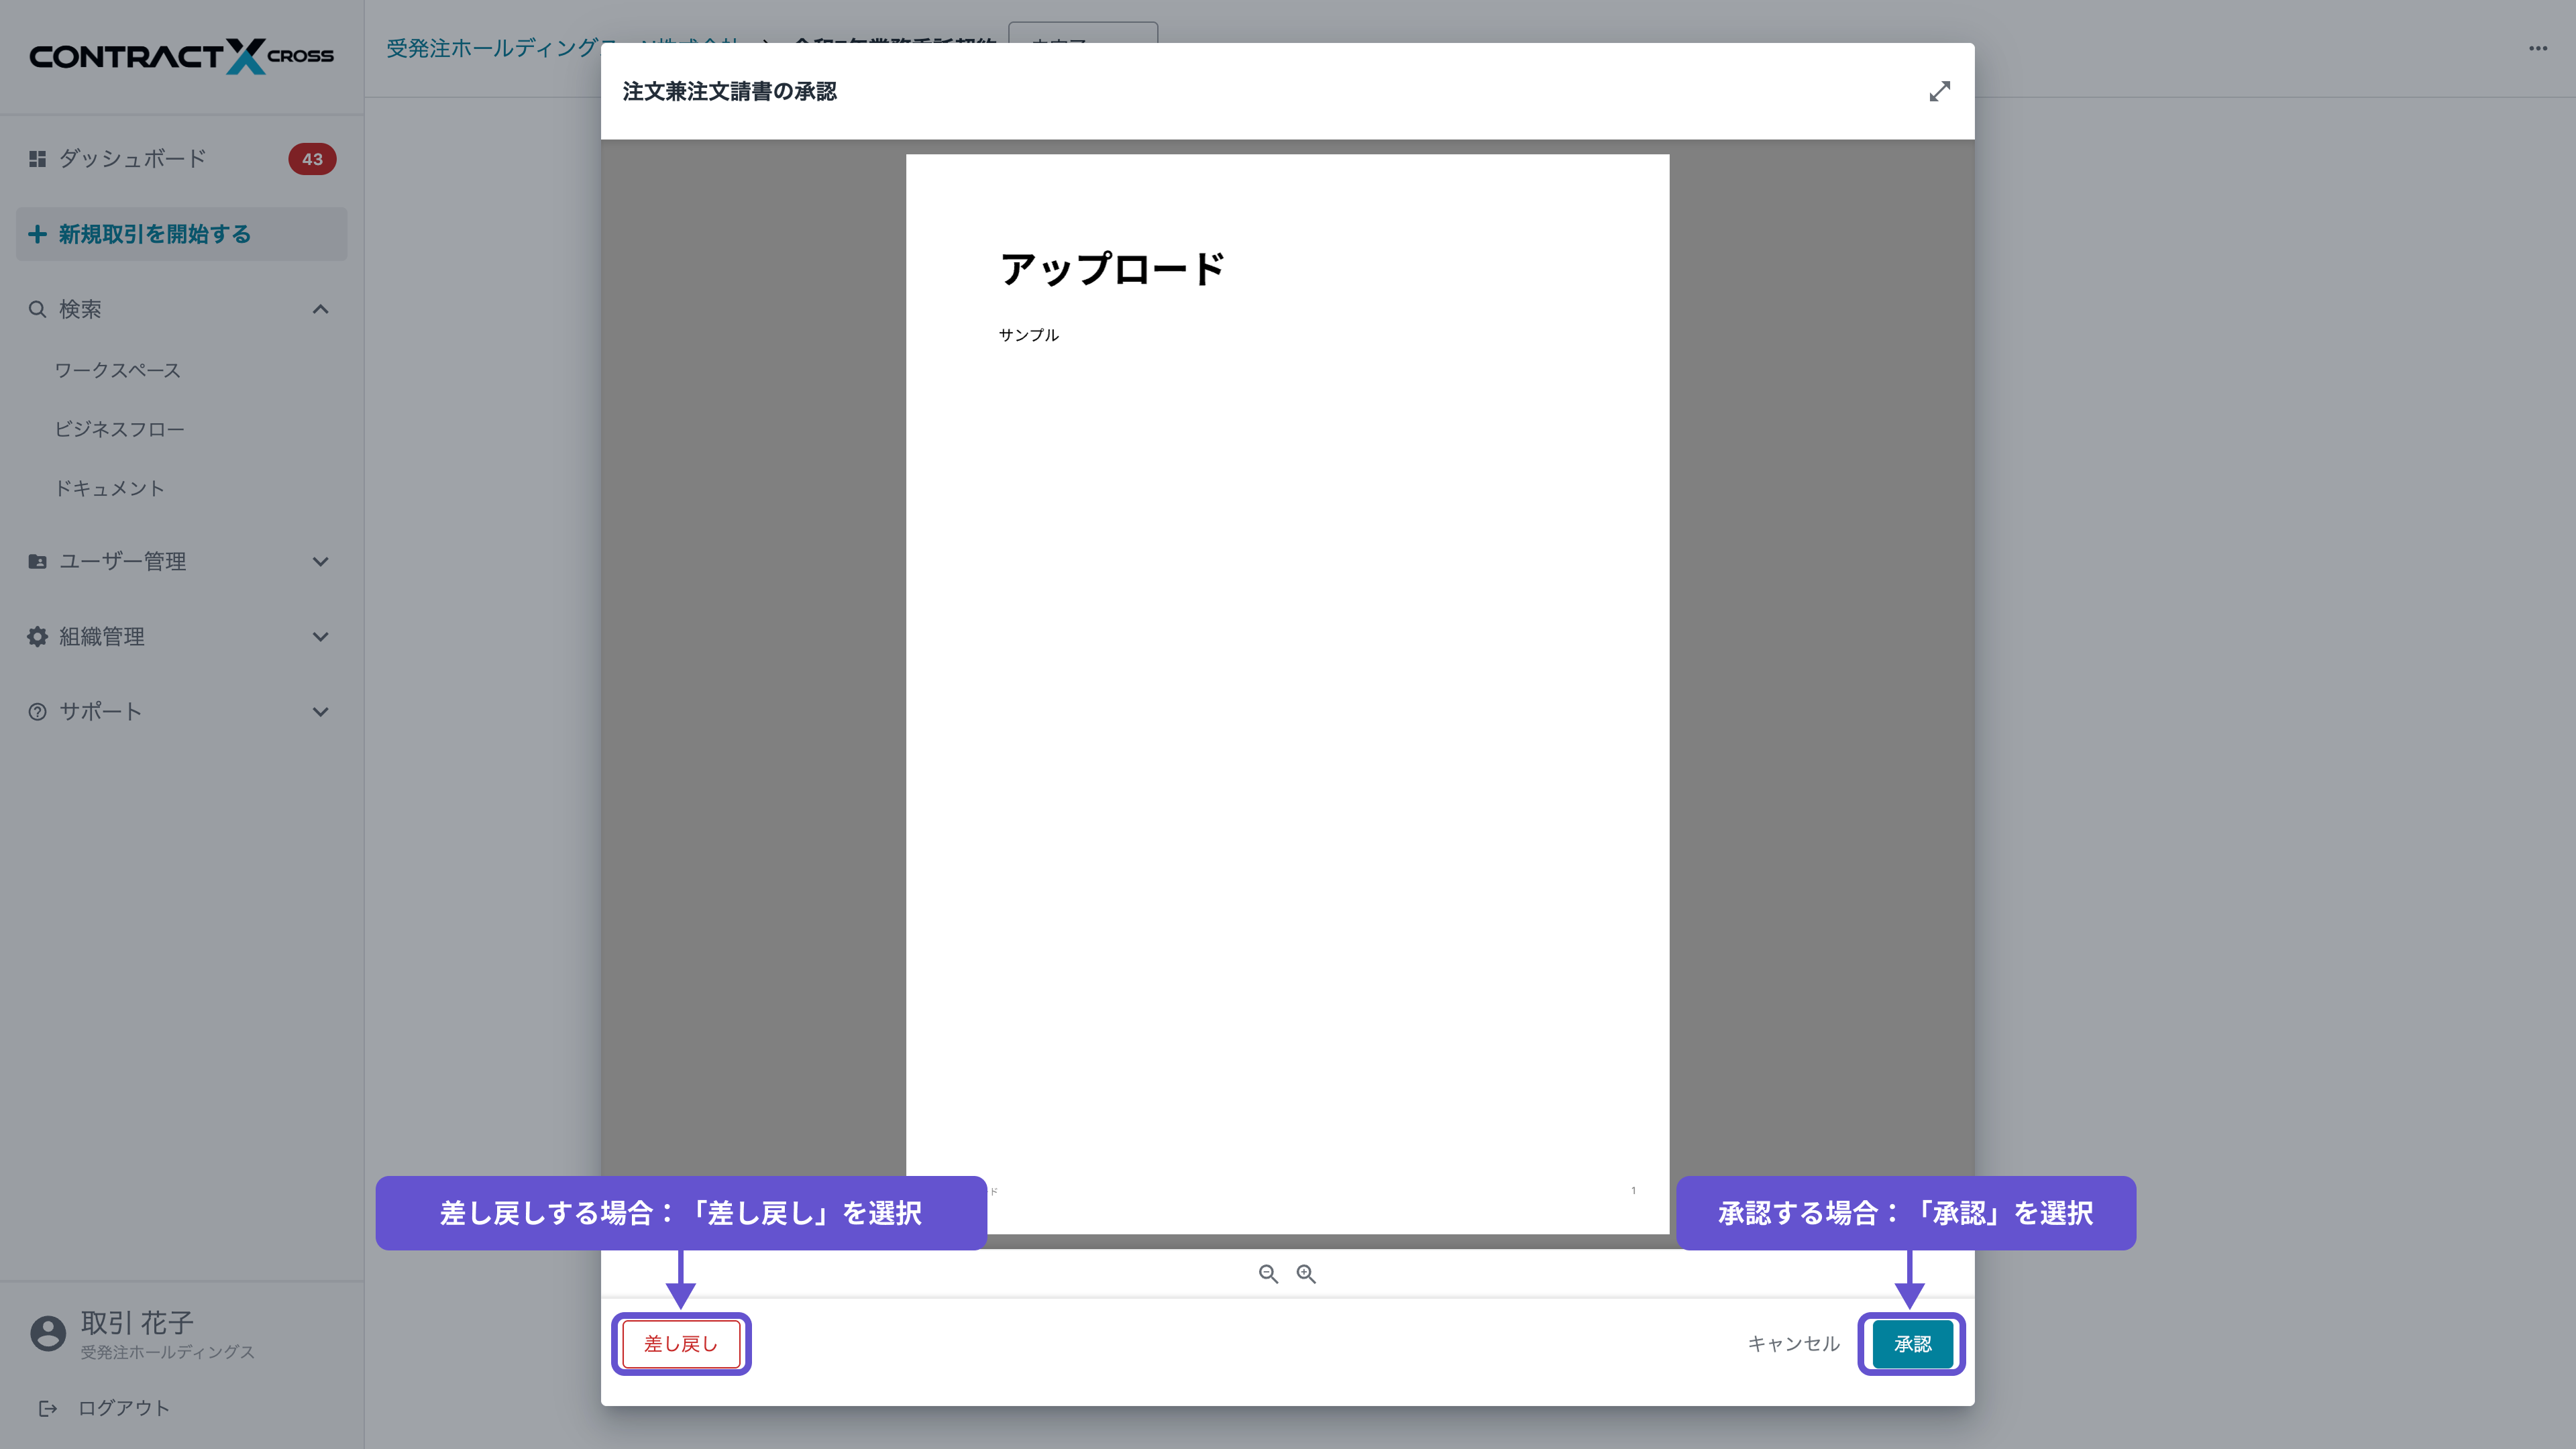Send back the document using 差し戻し
Screen dimensions: 2576x1449
[x=681, y=1344]
